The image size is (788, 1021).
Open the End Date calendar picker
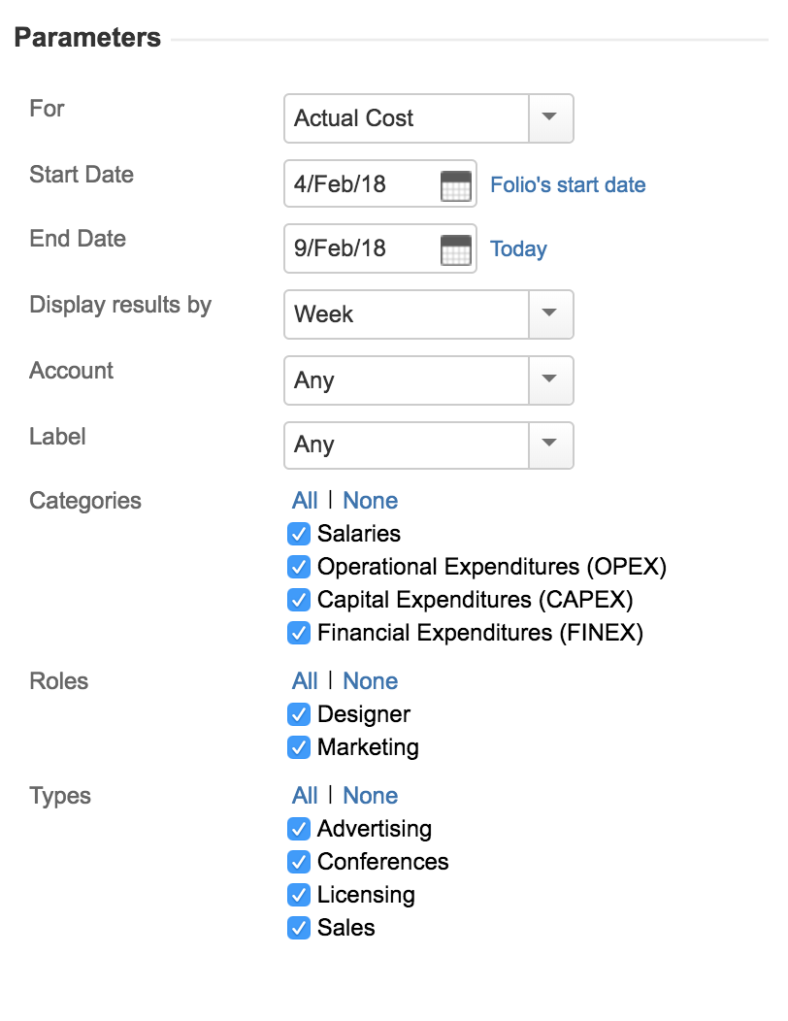(x=455, y=249)
